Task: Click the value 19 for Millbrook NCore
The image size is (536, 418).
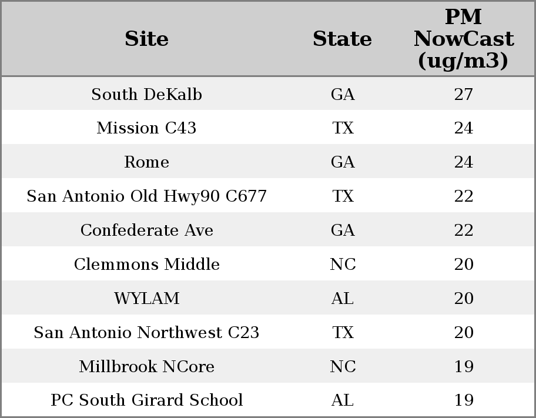Action: pyautogui.click(x=464, y=366)
